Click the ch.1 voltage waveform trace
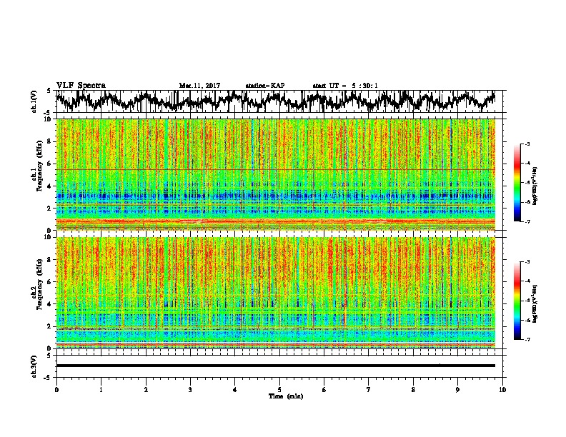This screenshot has width=566, height=437. tap(275, 101)
